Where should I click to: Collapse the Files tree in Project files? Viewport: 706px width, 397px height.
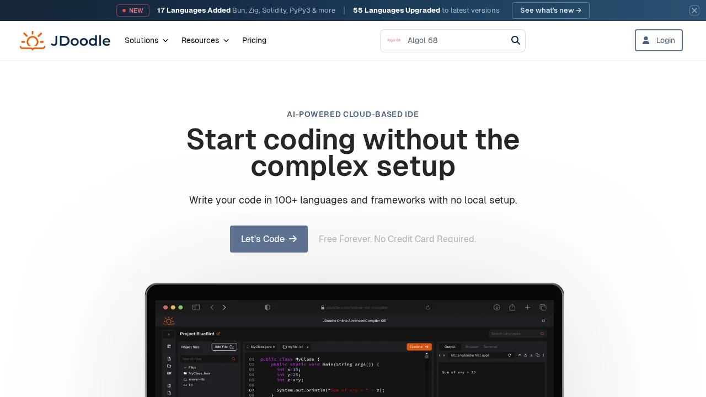pos(185,367)
